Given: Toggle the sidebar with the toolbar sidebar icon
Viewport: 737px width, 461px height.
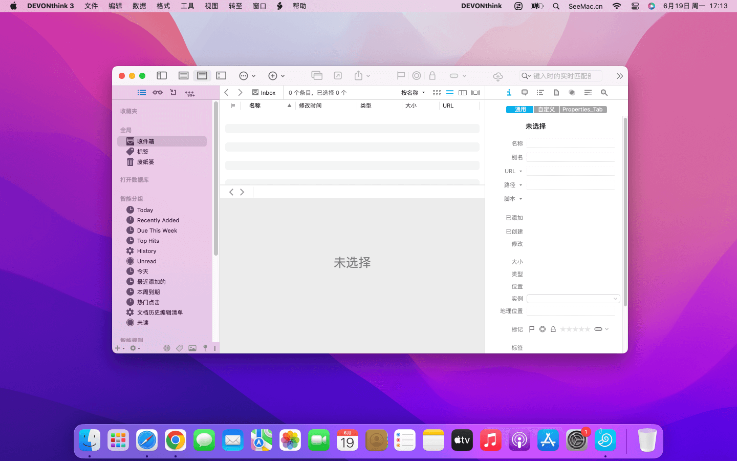Looking at the screenshot, I should coord(162,76).
